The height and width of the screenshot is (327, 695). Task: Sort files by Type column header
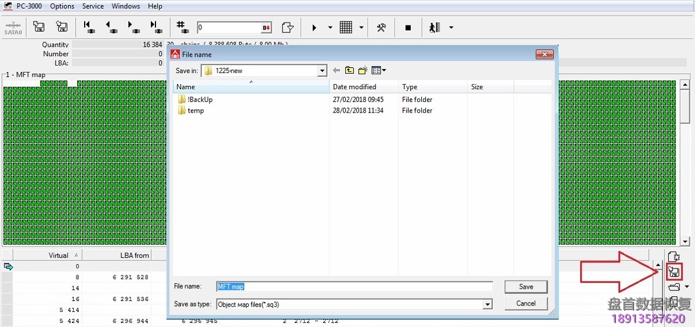433,87
